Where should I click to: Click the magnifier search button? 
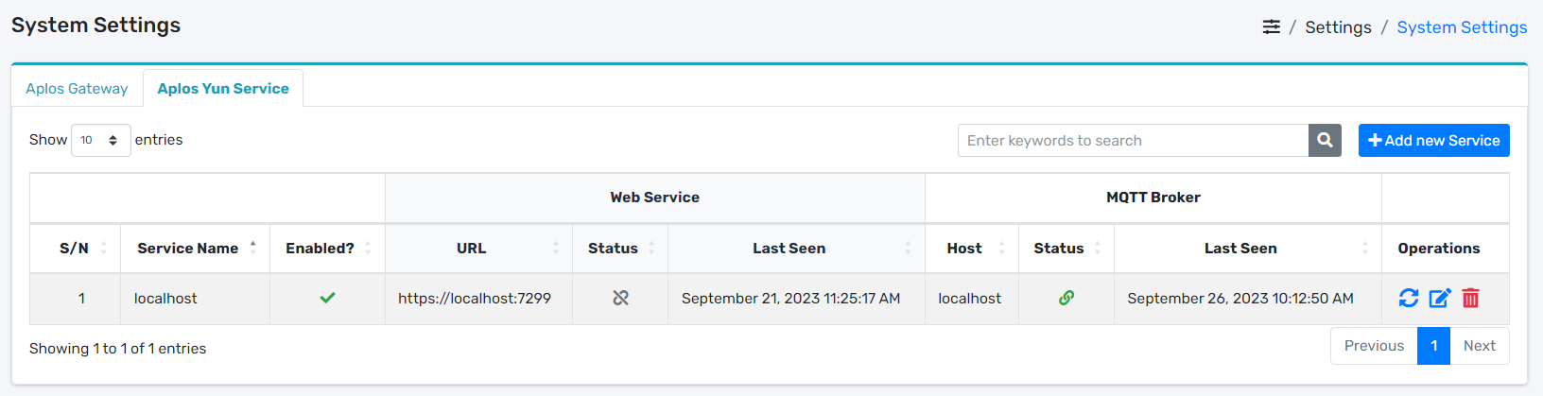(x=1325, y=141)
